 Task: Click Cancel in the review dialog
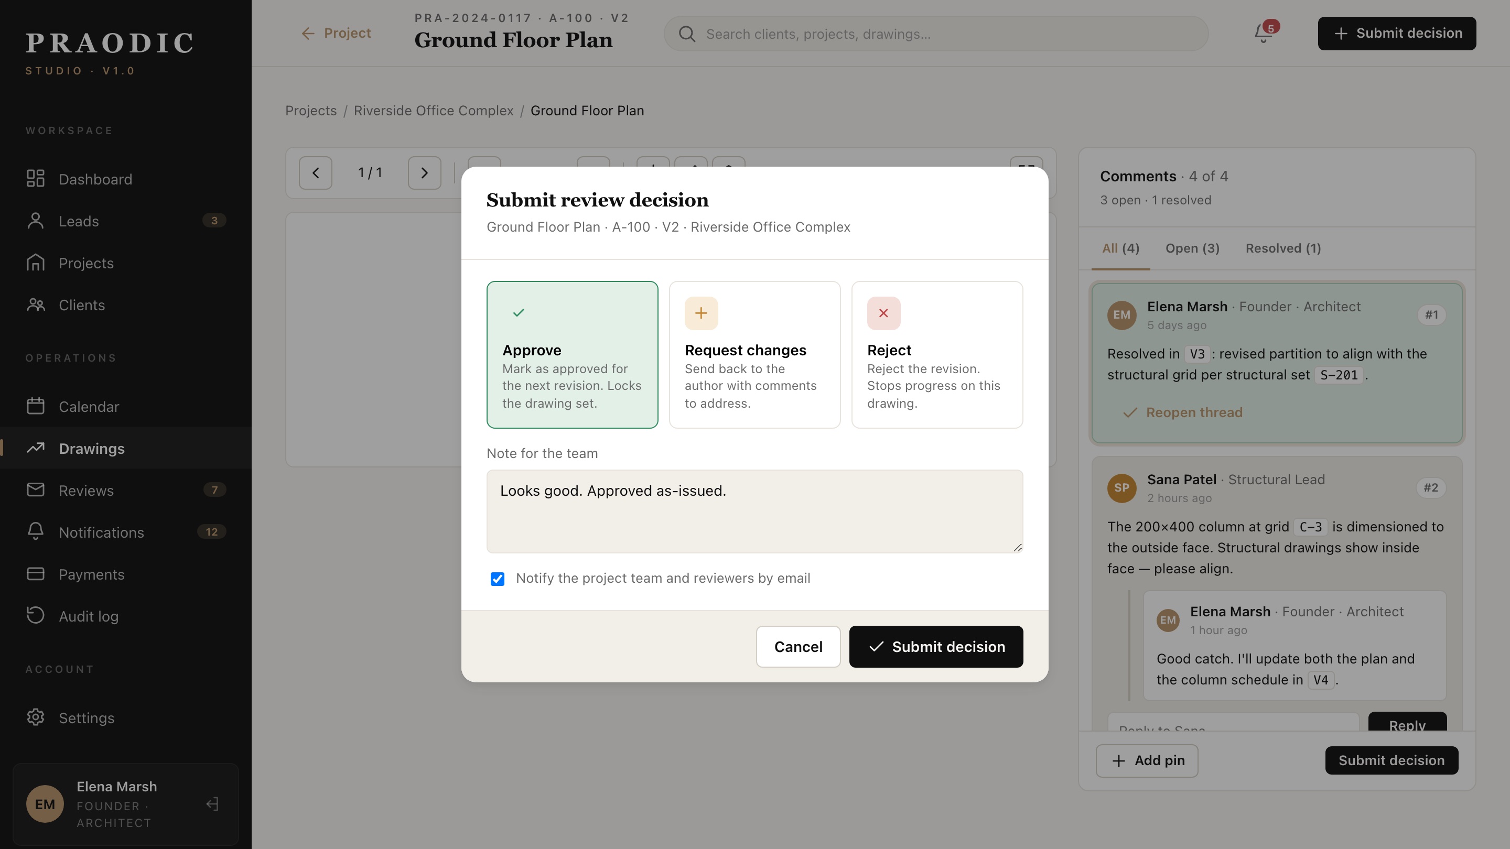[798, 646]
